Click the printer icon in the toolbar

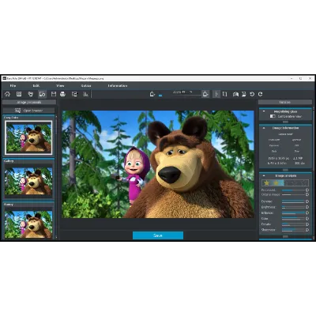click(x=62, y=94)
